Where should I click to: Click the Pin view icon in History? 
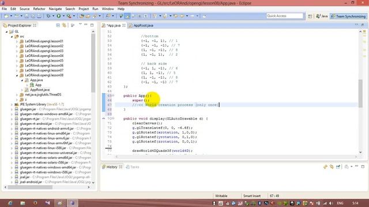[x=338, y=167]
